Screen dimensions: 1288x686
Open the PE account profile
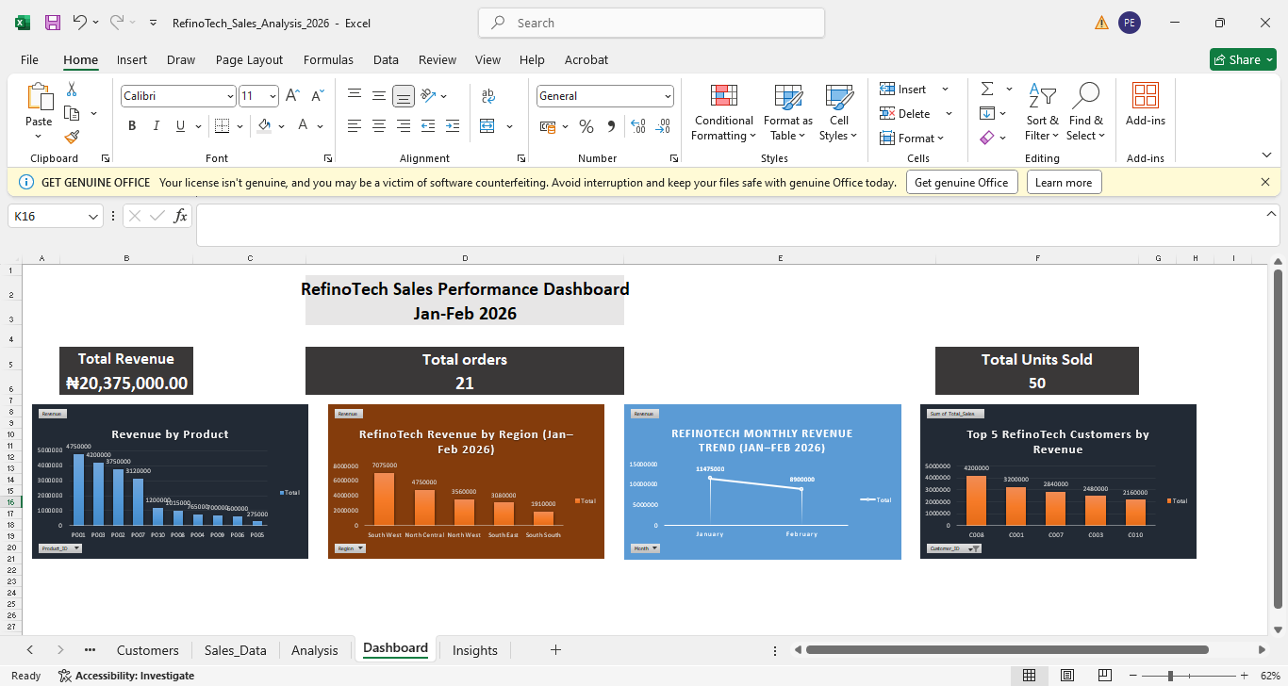click(1130, 23)
